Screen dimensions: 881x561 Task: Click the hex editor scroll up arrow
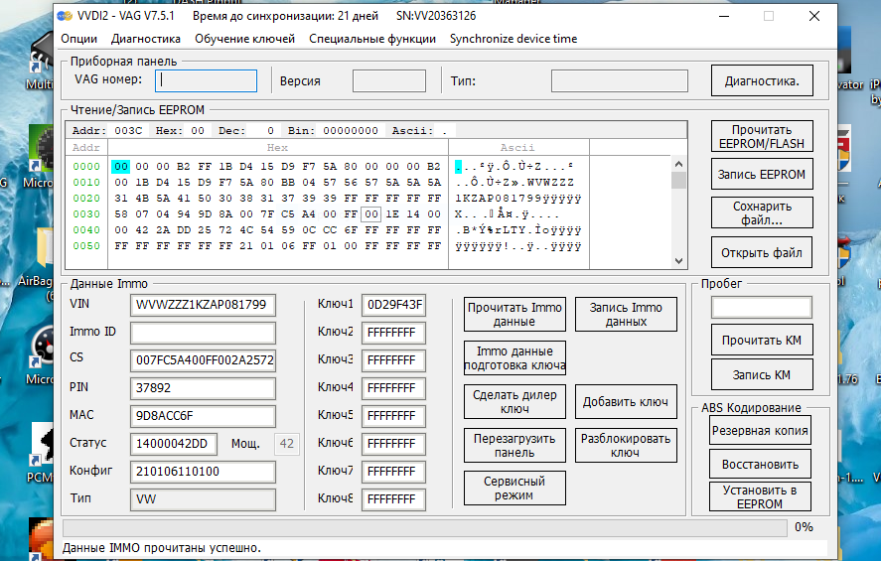coord(678,164)
